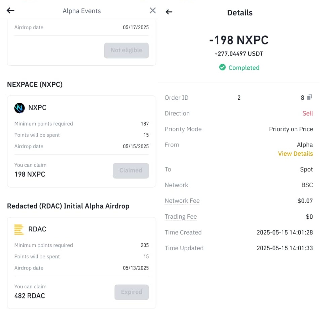Tap the Network Fee label for info
This screenshot has height=315, width=331.
pos(182,201)
